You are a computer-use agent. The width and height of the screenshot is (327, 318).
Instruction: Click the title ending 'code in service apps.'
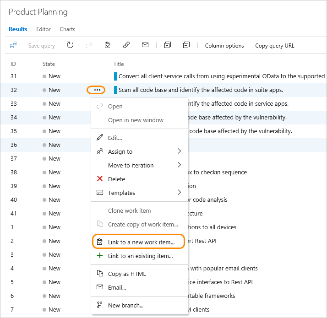pyautogui.click(x=238, y=104)
